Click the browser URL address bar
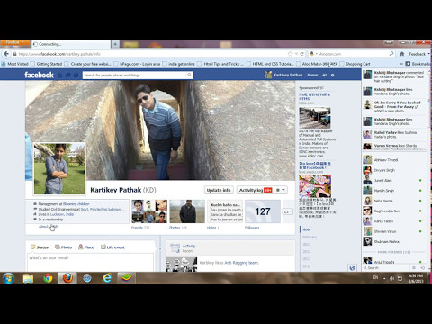432x324 pixels. tap(150, 54)
